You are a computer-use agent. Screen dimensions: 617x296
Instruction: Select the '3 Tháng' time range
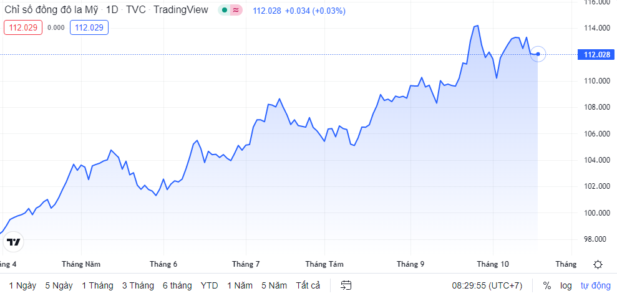pyautogui.click(x=138, y=285)
